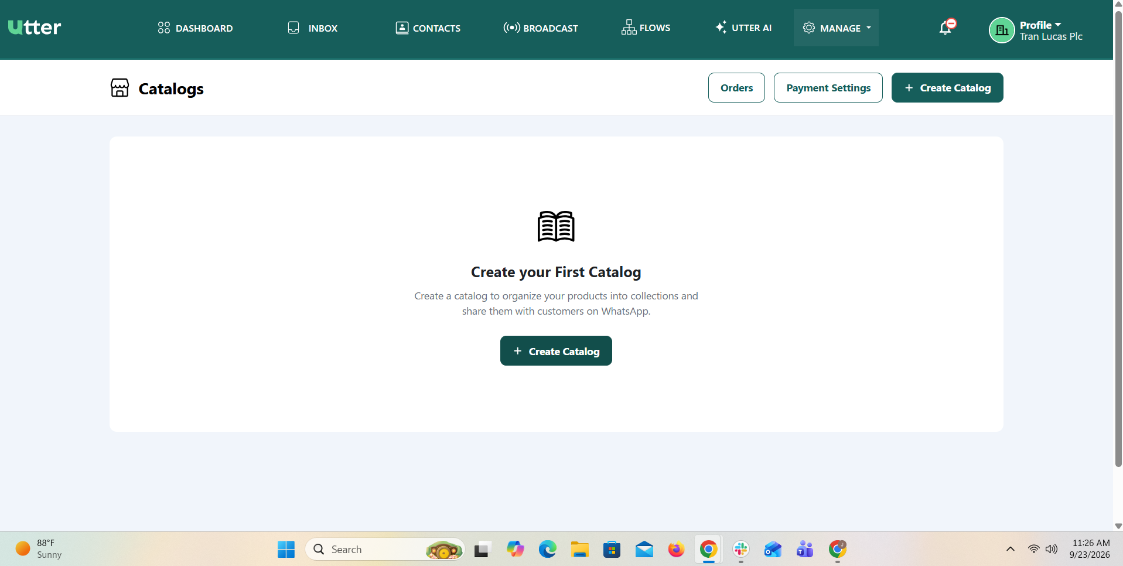
Task: Switch to the active Chrome window
Action: coord(708,550)
